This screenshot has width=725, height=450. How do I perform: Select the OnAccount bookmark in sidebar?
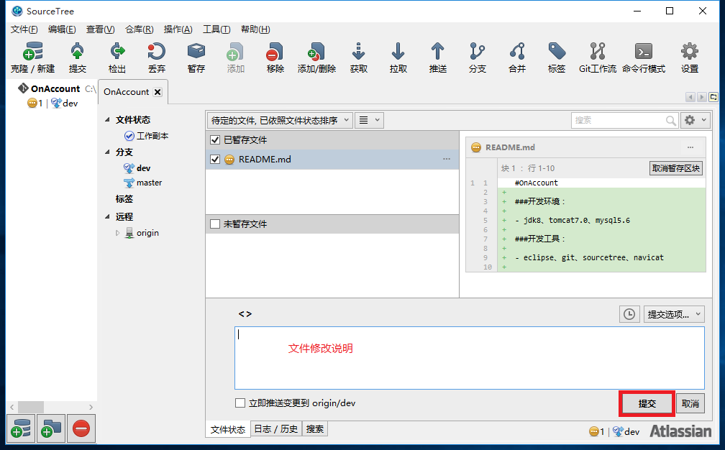[55, 88]
